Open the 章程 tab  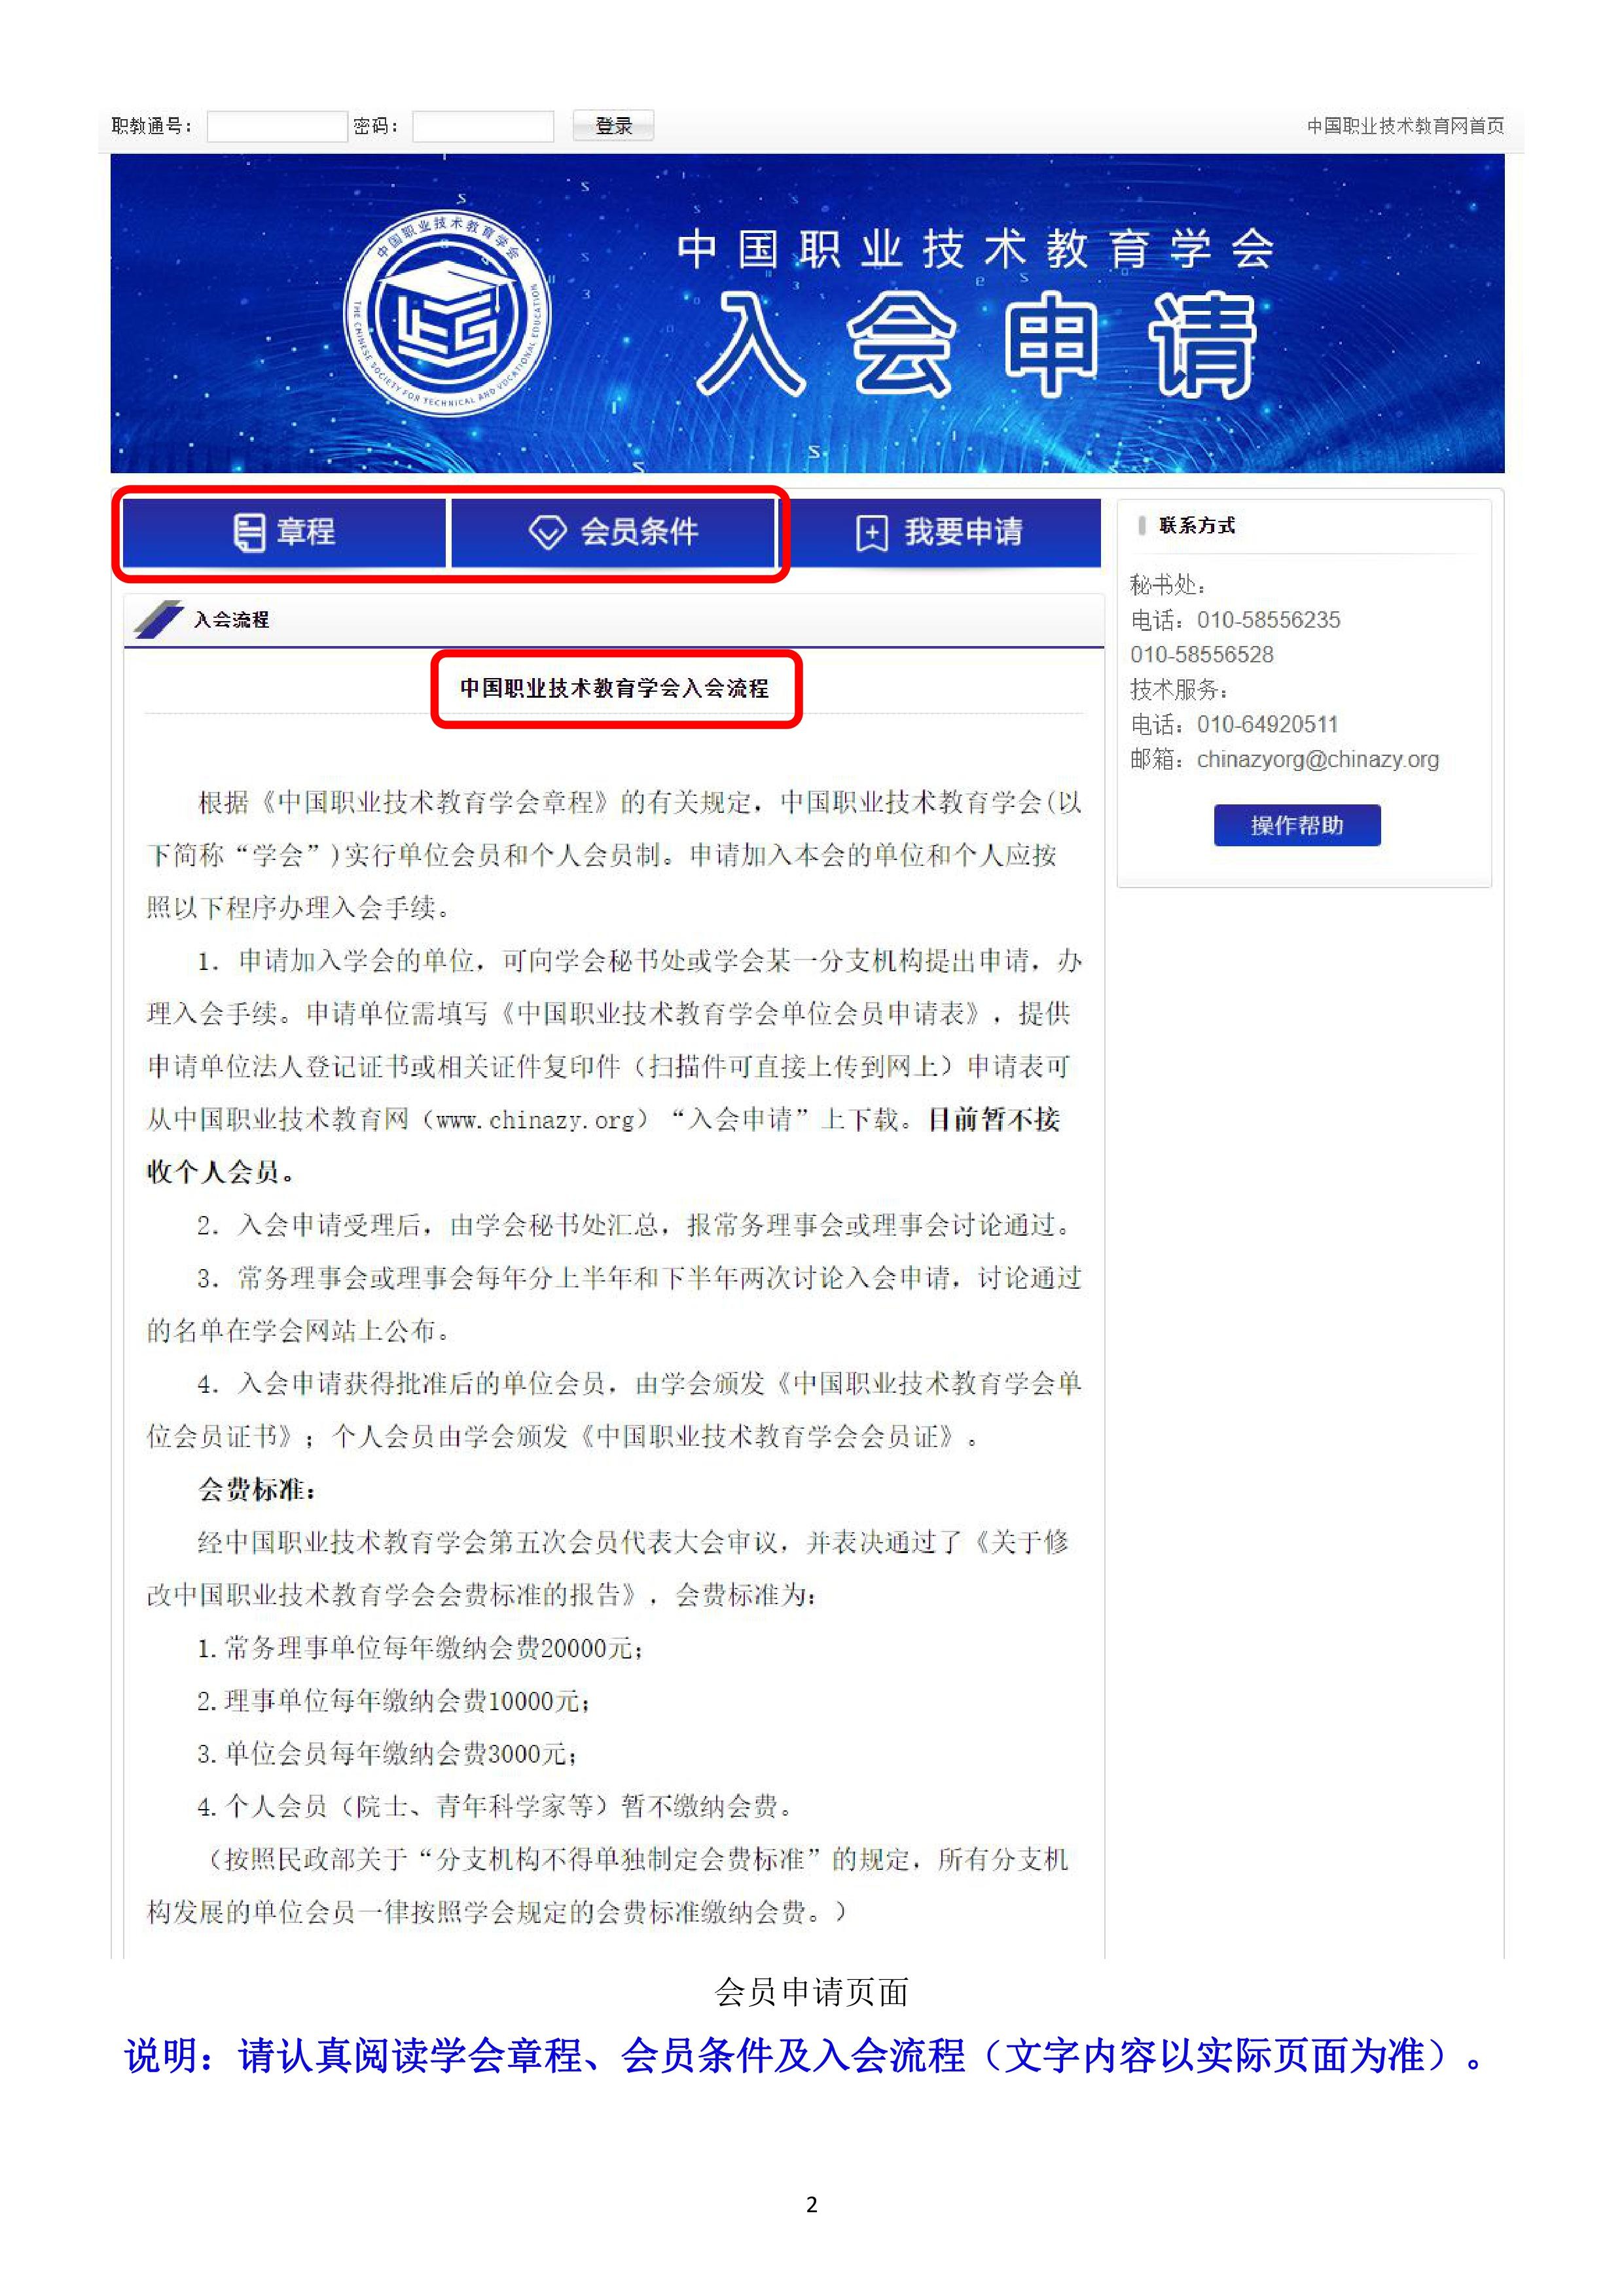[x=285, y=532]
